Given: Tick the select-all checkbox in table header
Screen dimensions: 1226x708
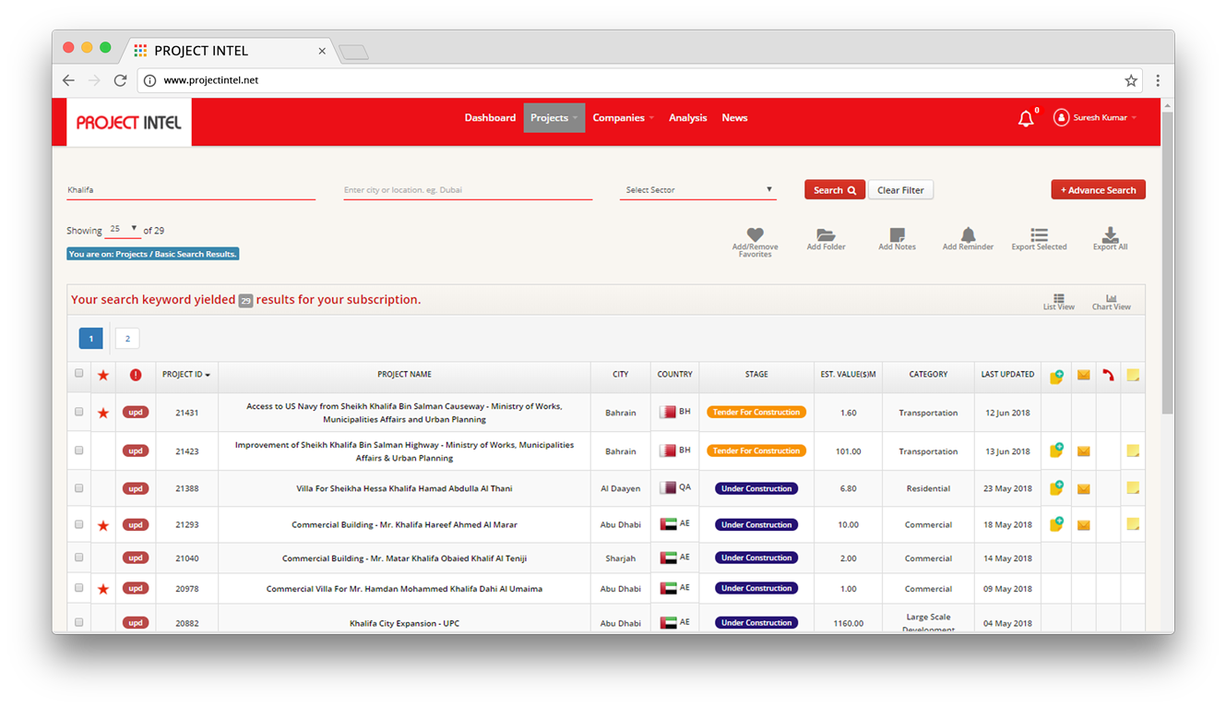Looking at the screenshot, I should [79, 374].
